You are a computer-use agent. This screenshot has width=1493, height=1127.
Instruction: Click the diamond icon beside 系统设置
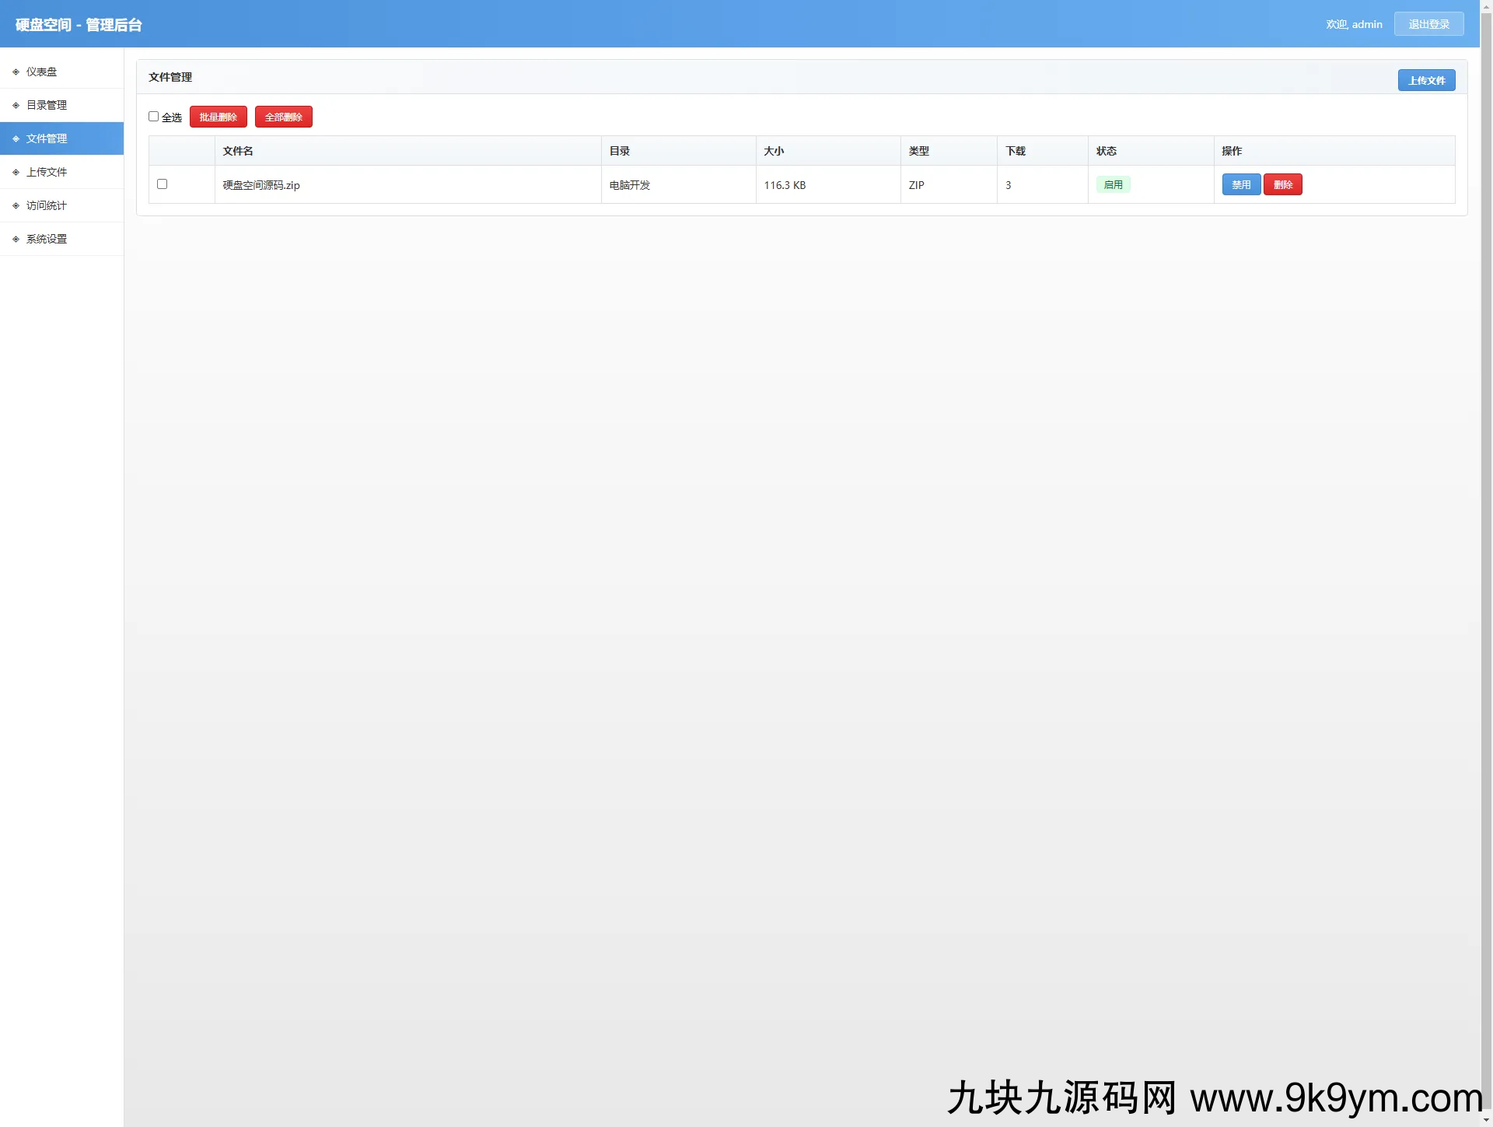[x=16, y=239]
